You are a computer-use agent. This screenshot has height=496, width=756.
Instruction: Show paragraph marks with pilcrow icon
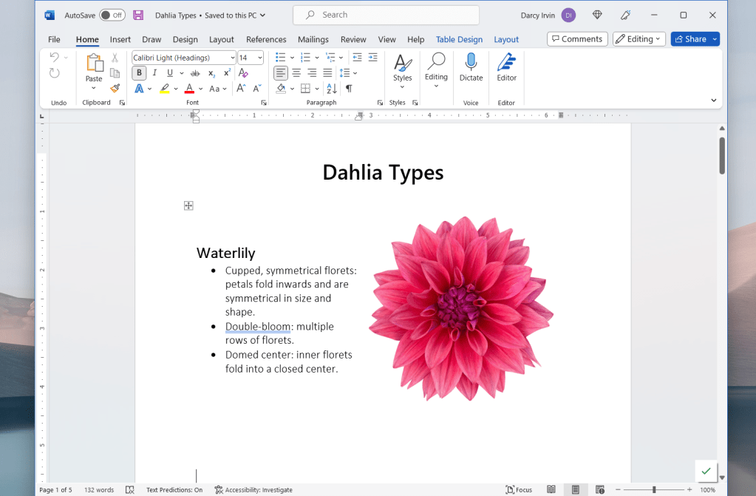point(349,88)
